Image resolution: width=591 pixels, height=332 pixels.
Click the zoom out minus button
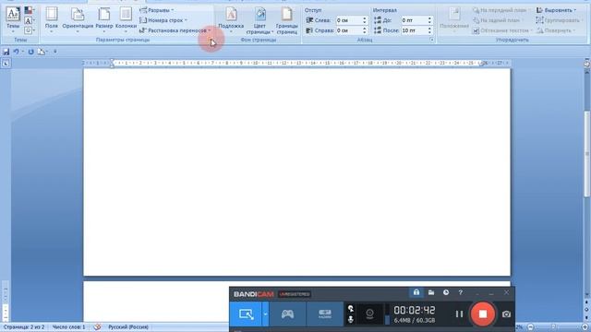click(x=531, y=327)
